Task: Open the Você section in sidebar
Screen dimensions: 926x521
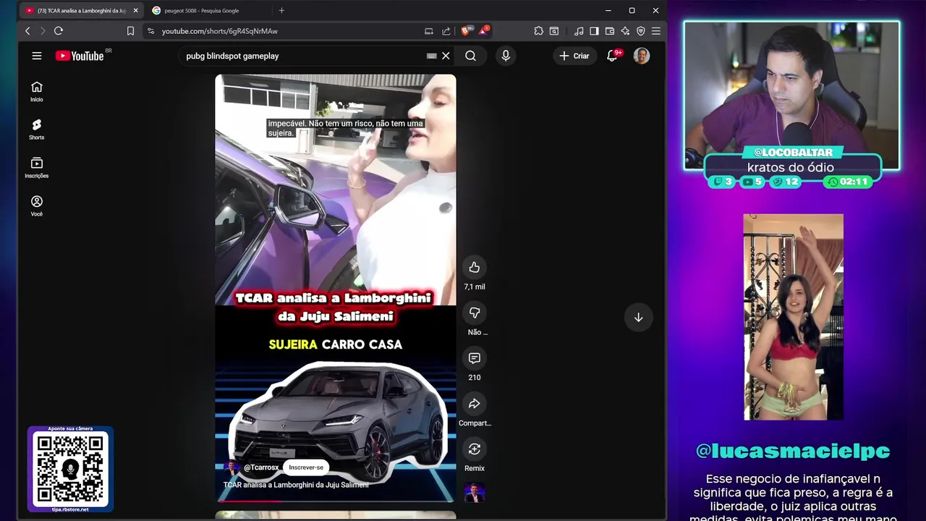Action: pyautogui.click(x=37, y=206)
